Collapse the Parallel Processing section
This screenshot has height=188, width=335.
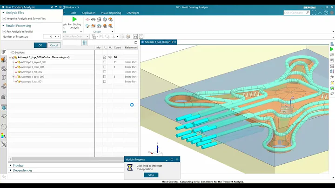3,26
